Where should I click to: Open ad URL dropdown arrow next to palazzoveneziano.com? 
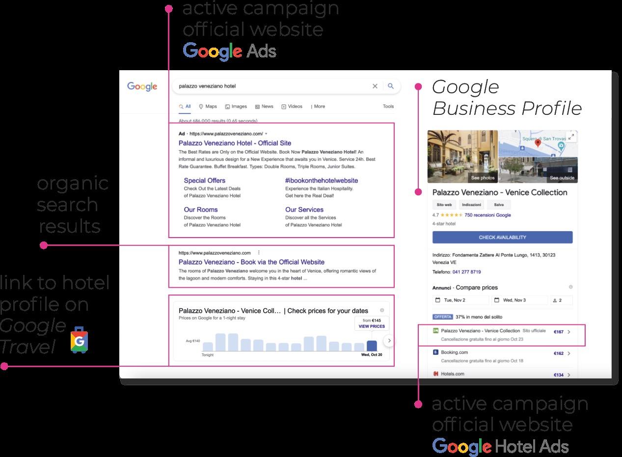pos(266,134)
